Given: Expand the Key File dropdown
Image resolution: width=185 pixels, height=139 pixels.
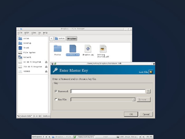Looking at the screenshot, I should pos(134,100).
